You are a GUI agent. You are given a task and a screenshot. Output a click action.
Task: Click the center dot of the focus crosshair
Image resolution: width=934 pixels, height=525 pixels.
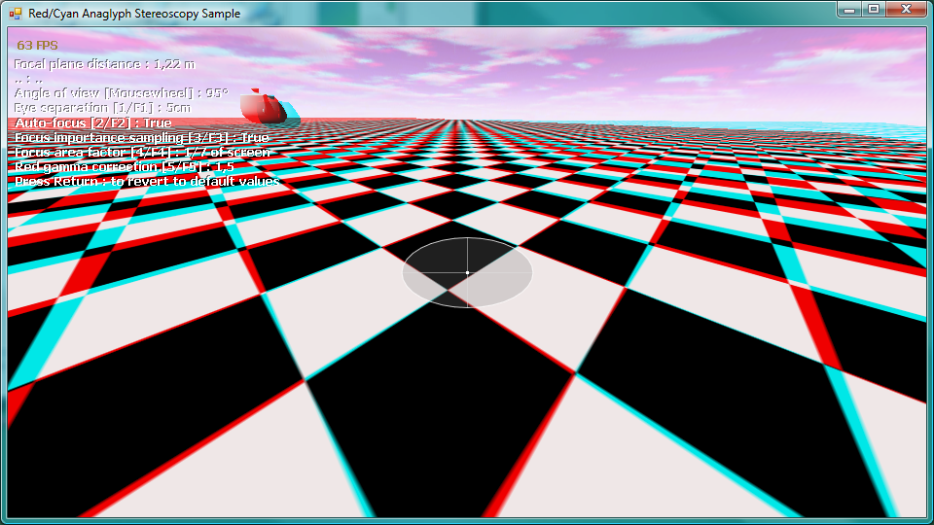[x=468, y=272]
